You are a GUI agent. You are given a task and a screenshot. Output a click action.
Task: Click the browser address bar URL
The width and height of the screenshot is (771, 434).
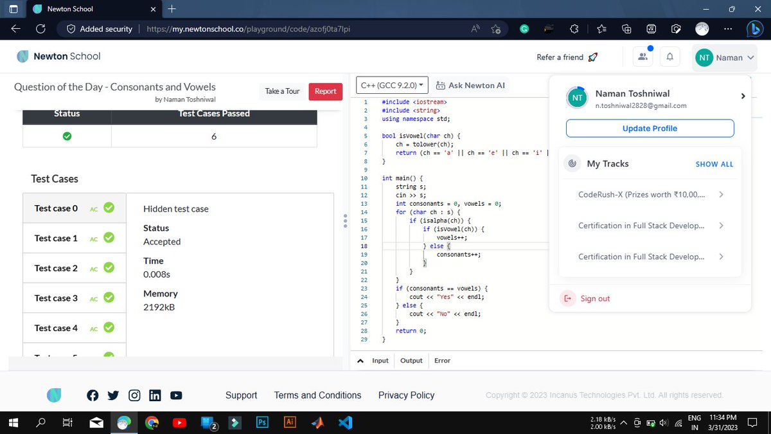(x=248, y=29)
